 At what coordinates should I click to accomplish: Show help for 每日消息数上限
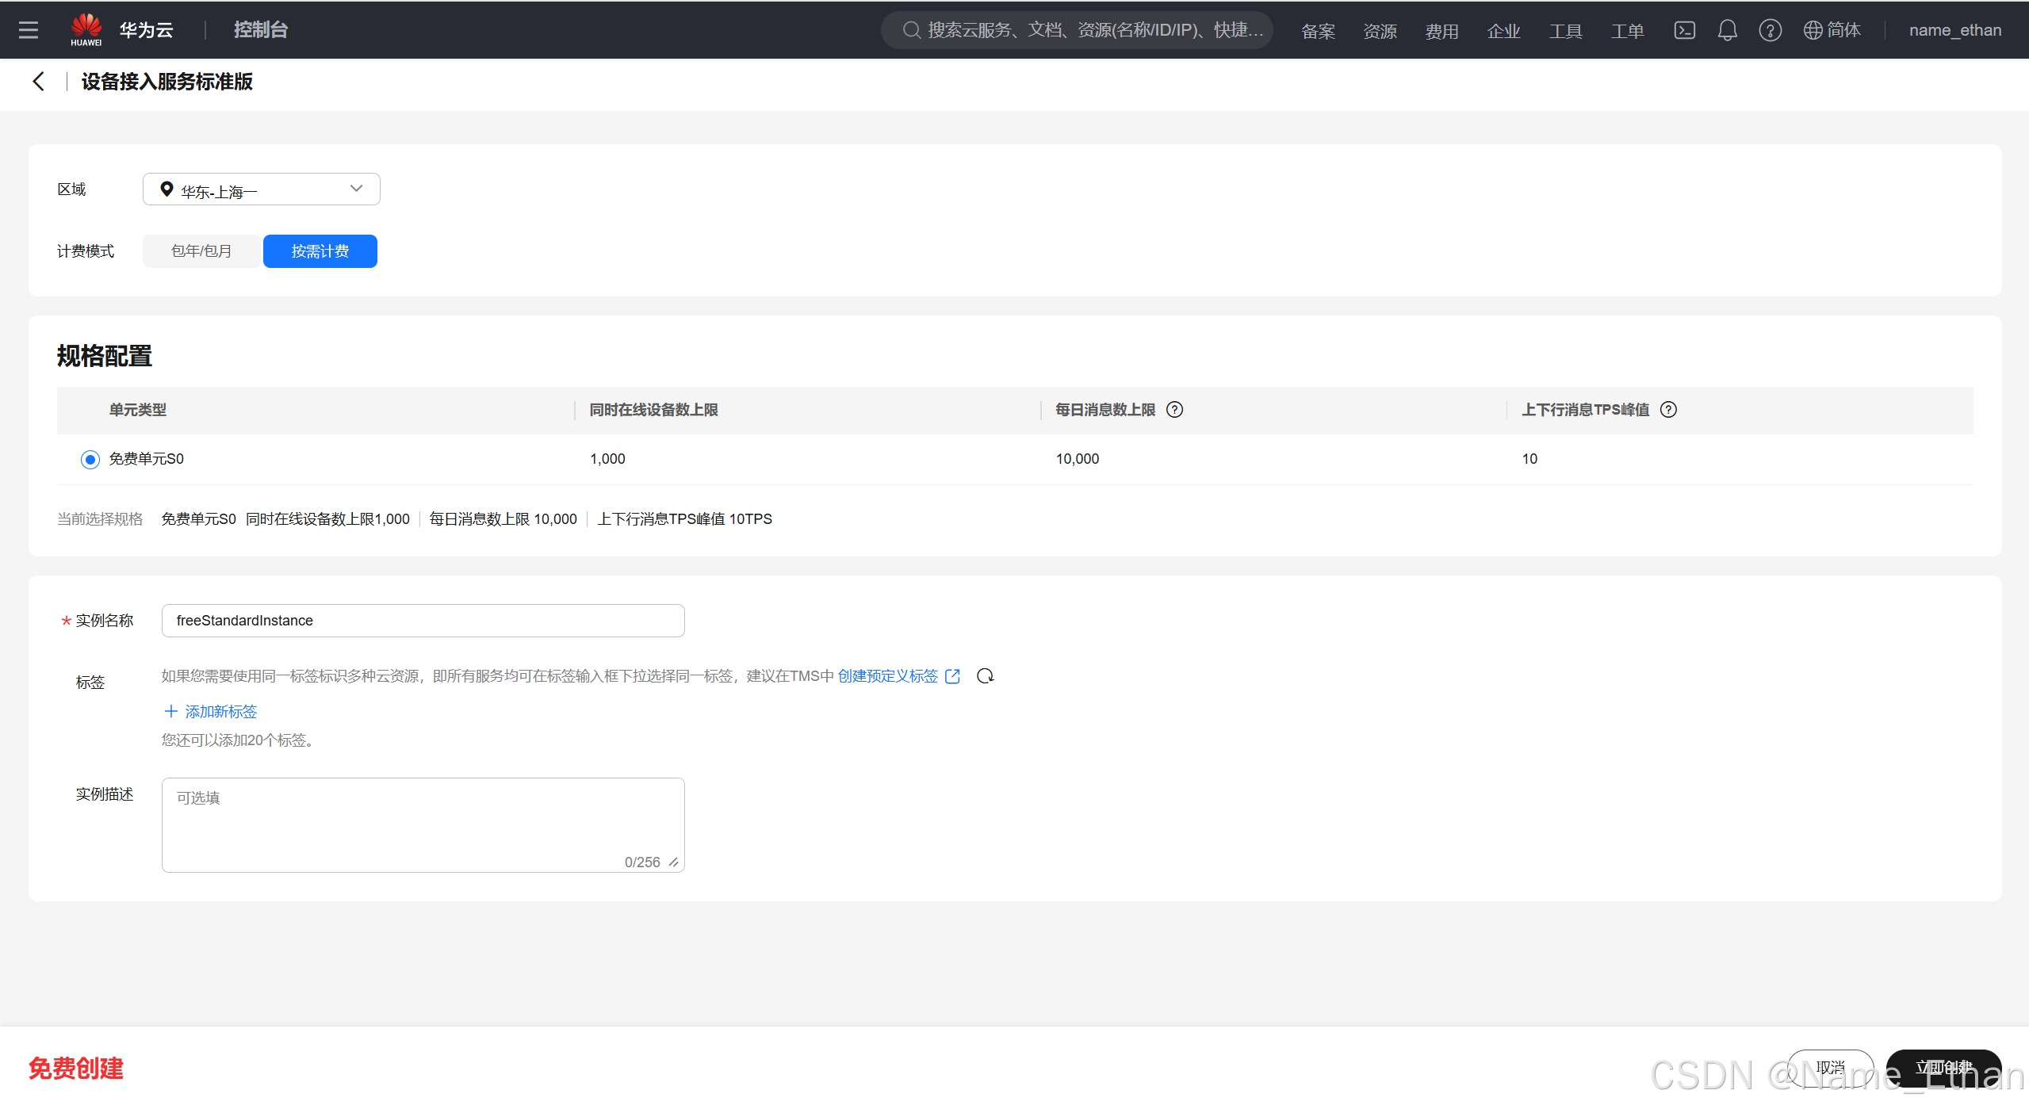point(1175,410)
